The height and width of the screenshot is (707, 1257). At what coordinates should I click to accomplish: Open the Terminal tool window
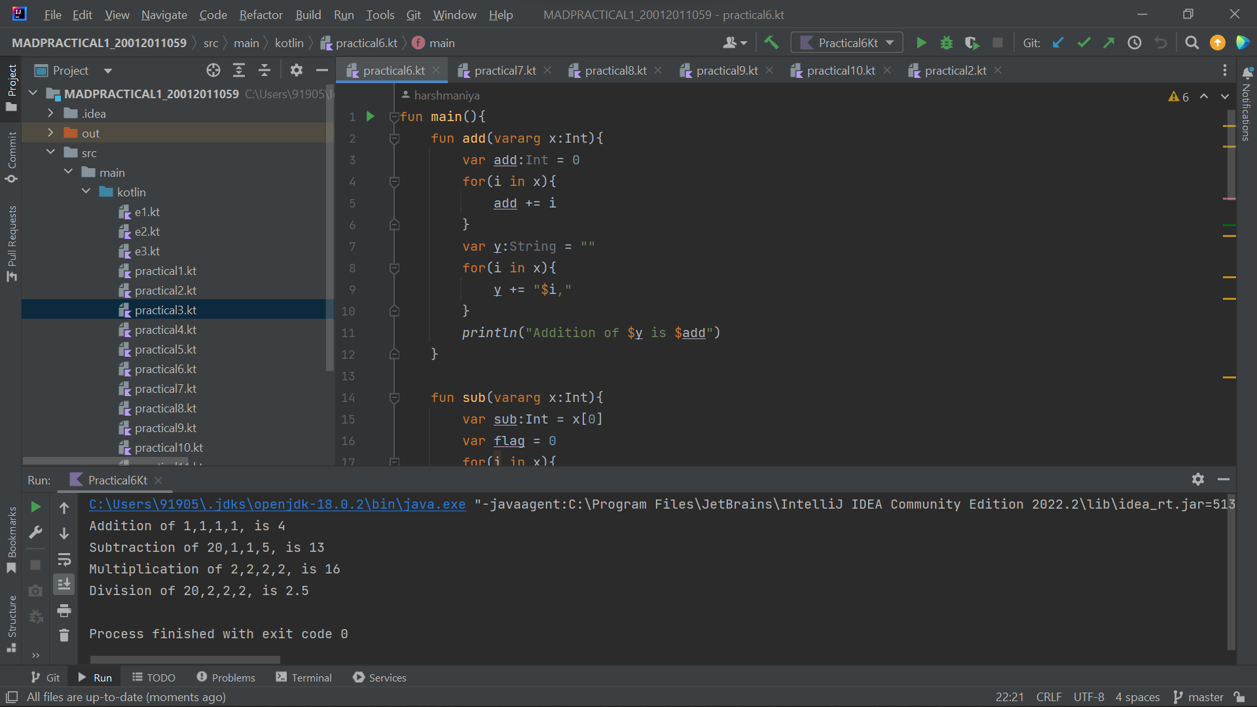304,678
